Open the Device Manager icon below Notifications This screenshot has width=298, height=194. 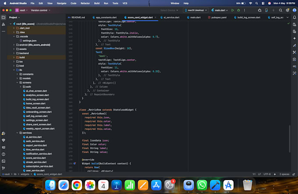[294, 25]
